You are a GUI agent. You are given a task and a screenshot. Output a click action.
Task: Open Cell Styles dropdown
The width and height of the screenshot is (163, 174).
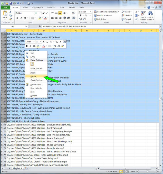pos(101,19)
